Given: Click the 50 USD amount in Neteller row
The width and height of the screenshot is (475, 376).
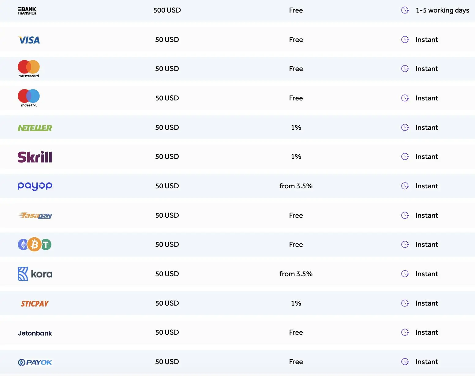Looking at the screenshot, I should tap(167, 127).
